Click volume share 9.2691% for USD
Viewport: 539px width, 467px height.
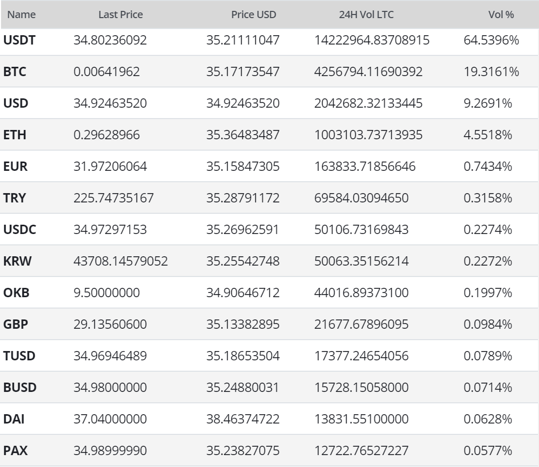click(x=488, y=103)
